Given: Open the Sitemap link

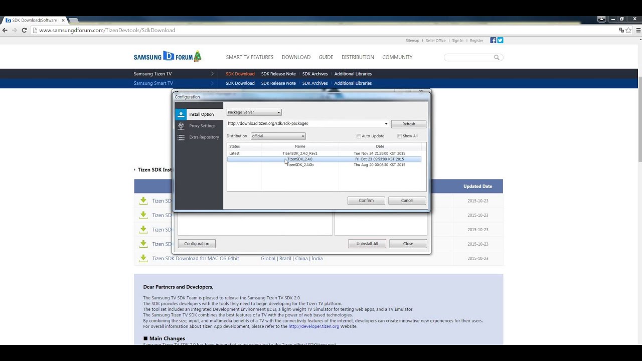Looking at the screenshot, I should 412,41.
